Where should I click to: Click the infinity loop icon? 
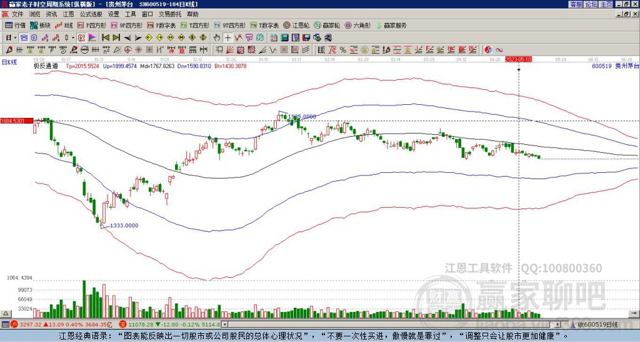[499, 50]
